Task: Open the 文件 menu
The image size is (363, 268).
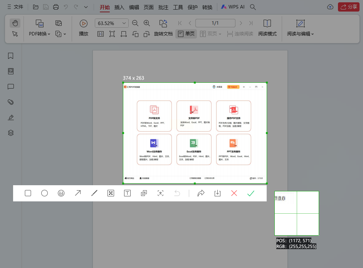Action: (15, 7)
